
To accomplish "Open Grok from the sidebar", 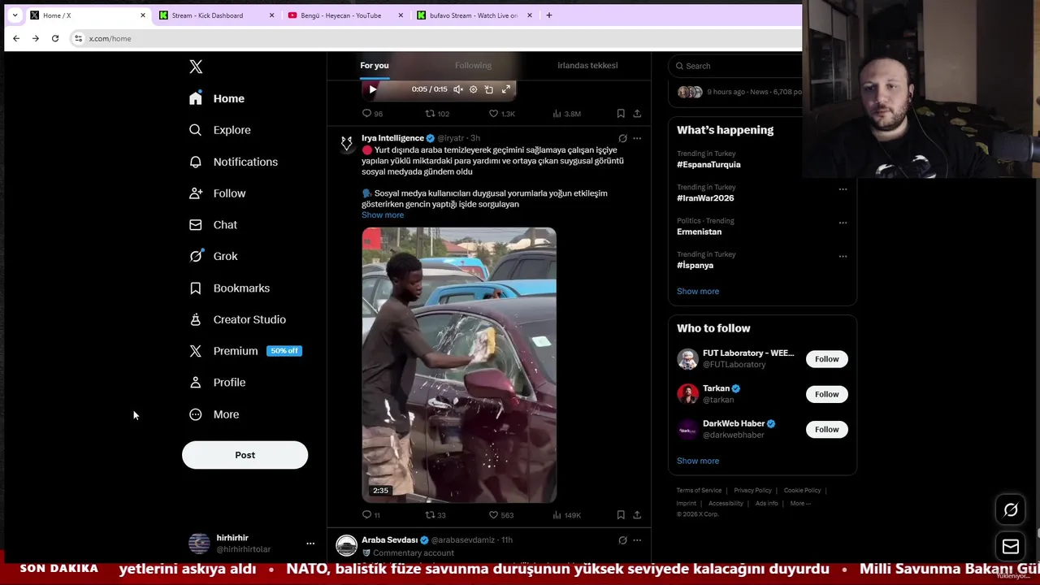I will 214,256.
